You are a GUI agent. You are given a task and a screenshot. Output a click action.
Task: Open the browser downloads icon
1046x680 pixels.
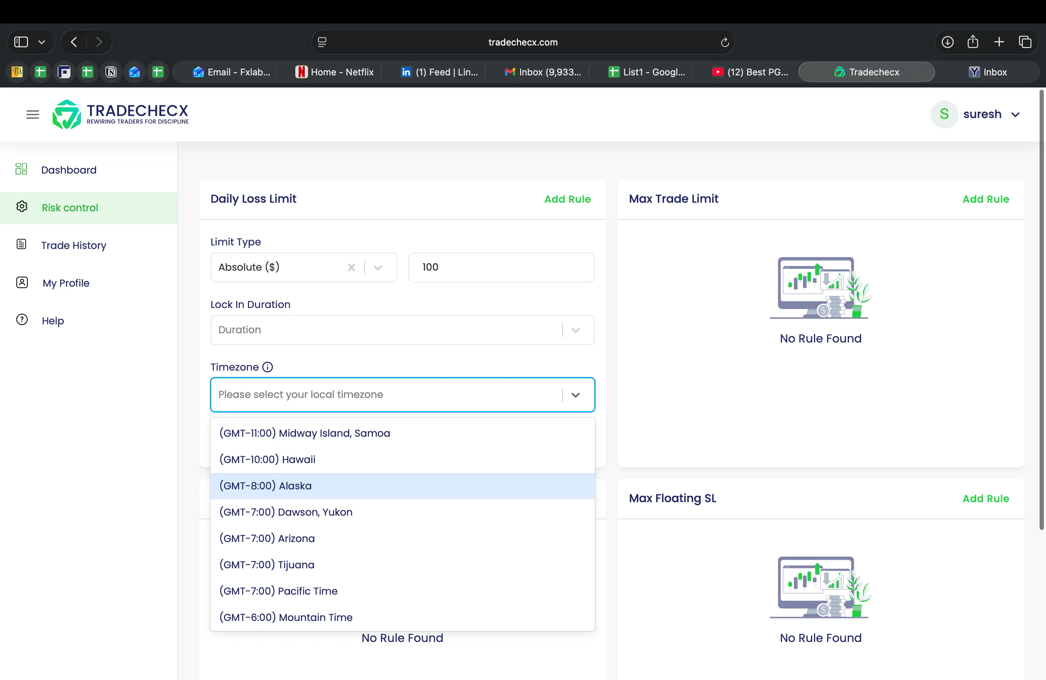pyautogui.click(x=947, y=42)
